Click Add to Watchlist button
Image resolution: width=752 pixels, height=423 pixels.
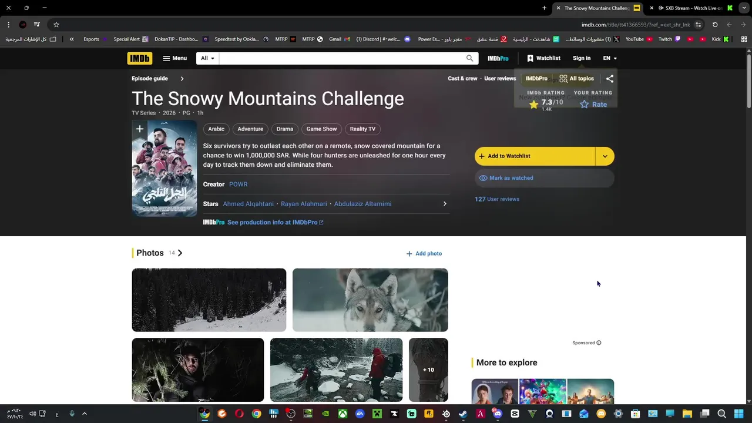[x=535, y=156]
